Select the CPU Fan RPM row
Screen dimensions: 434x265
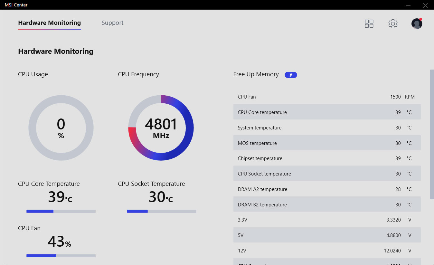[327, 97]
